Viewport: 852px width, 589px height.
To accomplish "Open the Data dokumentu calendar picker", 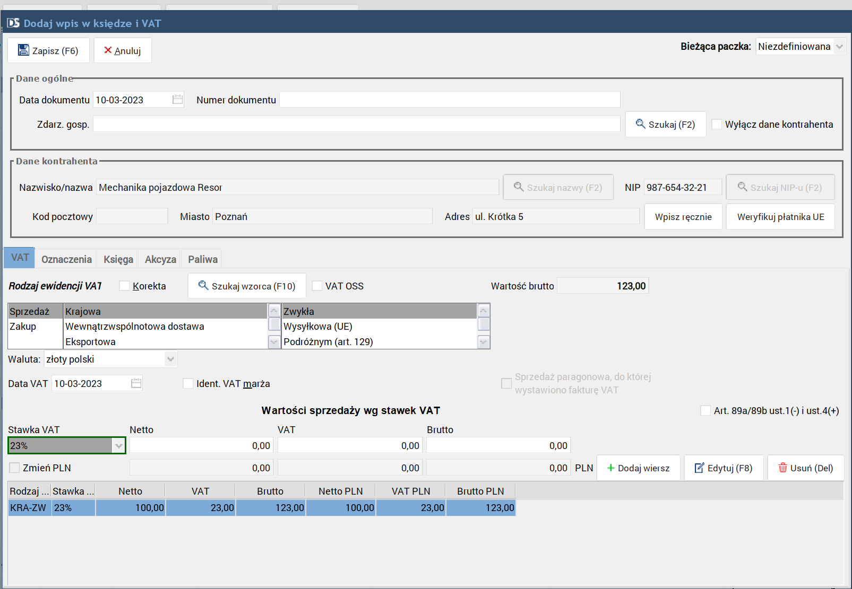I will point(177,100).
